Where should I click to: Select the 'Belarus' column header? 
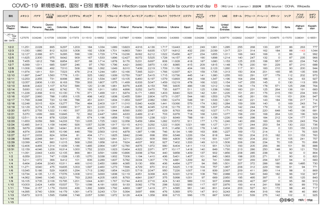coord(112,27)
